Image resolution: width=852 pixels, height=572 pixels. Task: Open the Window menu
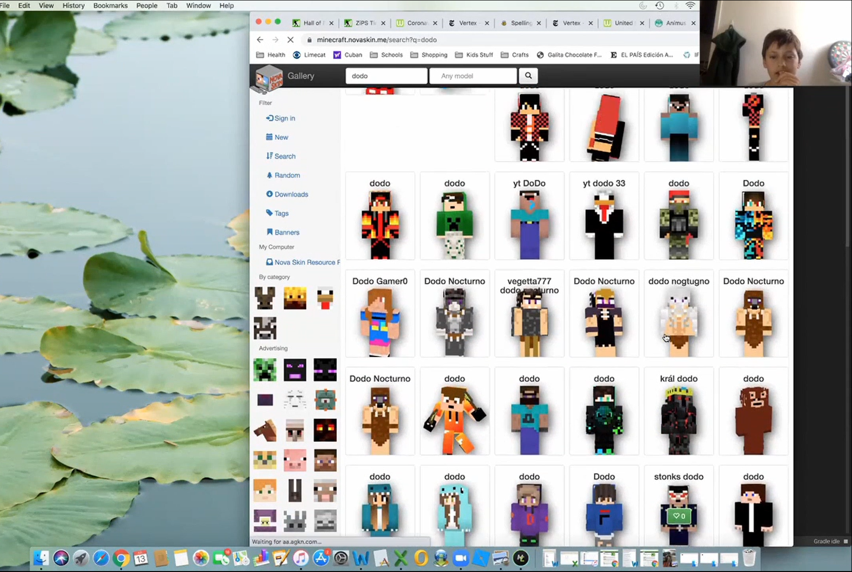point(198,6)
